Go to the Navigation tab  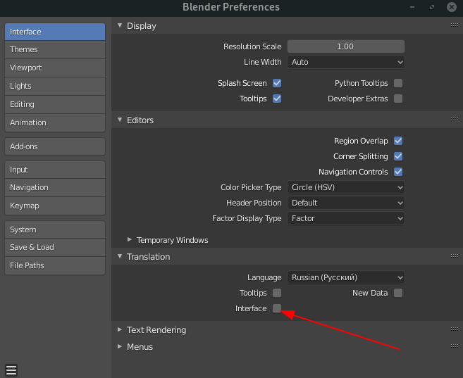[55, 187]
